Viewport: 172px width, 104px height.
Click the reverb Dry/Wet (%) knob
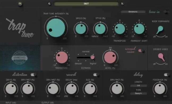click(53, 89)
